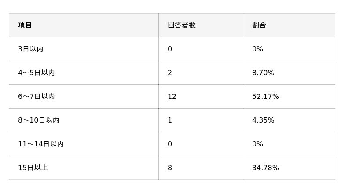Click the 8.70% percentage cell
The height and width of the screenshot is (193, 352).
(263, 73)
